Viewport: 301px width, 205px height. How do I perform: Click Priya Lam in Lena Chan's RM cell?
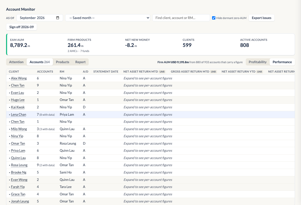coord(67,114)
